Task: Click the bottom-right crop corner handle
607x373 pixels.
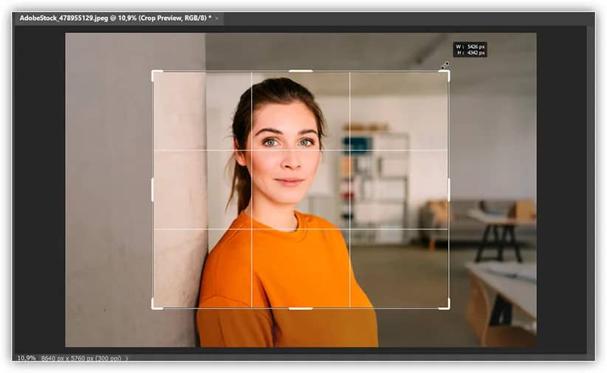Action: (447, 307)
